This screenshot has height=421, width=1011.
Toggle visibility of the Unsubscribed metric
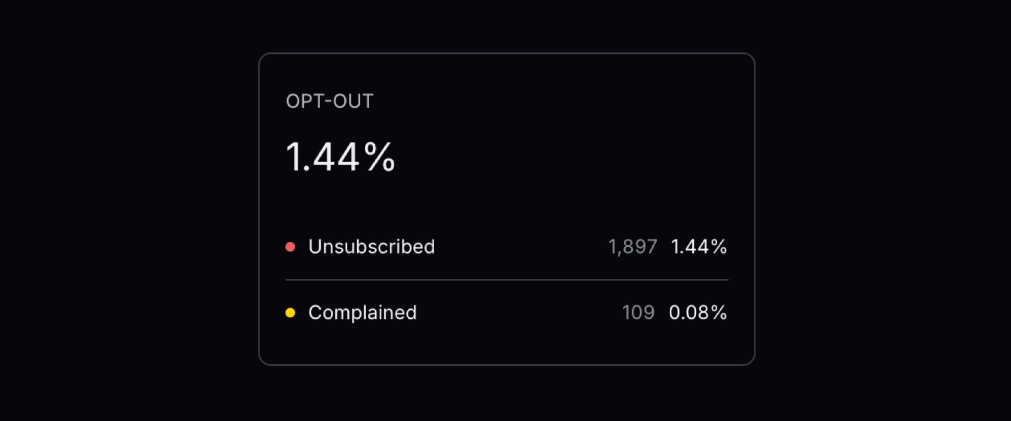(291, 246)
